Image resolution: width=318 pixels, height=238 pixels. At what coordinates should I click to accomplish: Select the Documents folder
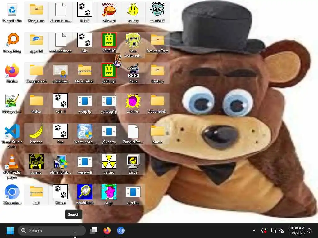click(x=157, y=103)
